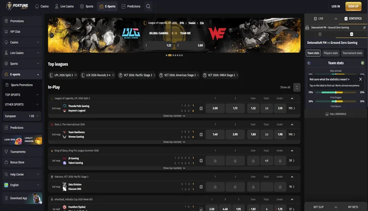368x211 pixels.
Task: Select the highlighted banner carousel dot
Action: coord(170,55)
